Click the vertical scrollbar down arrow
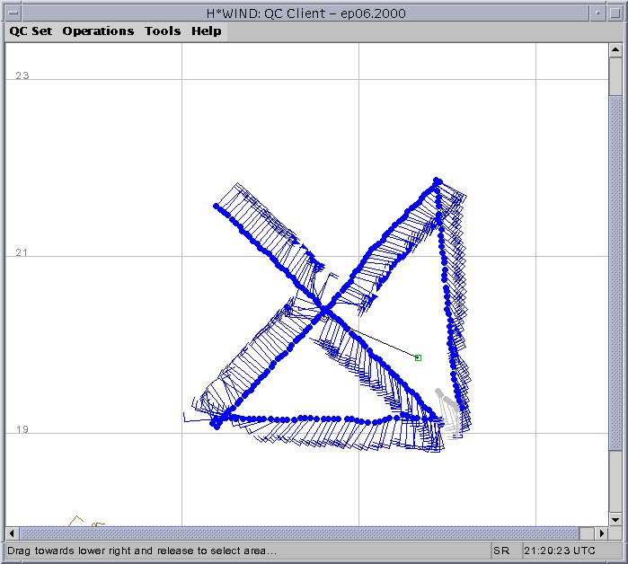This screenshot has width=628, height=564. tap(615, 518)
